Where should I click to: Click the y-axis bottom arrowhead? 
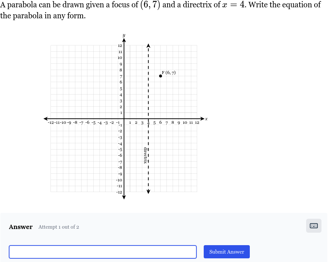click(124, 197)
